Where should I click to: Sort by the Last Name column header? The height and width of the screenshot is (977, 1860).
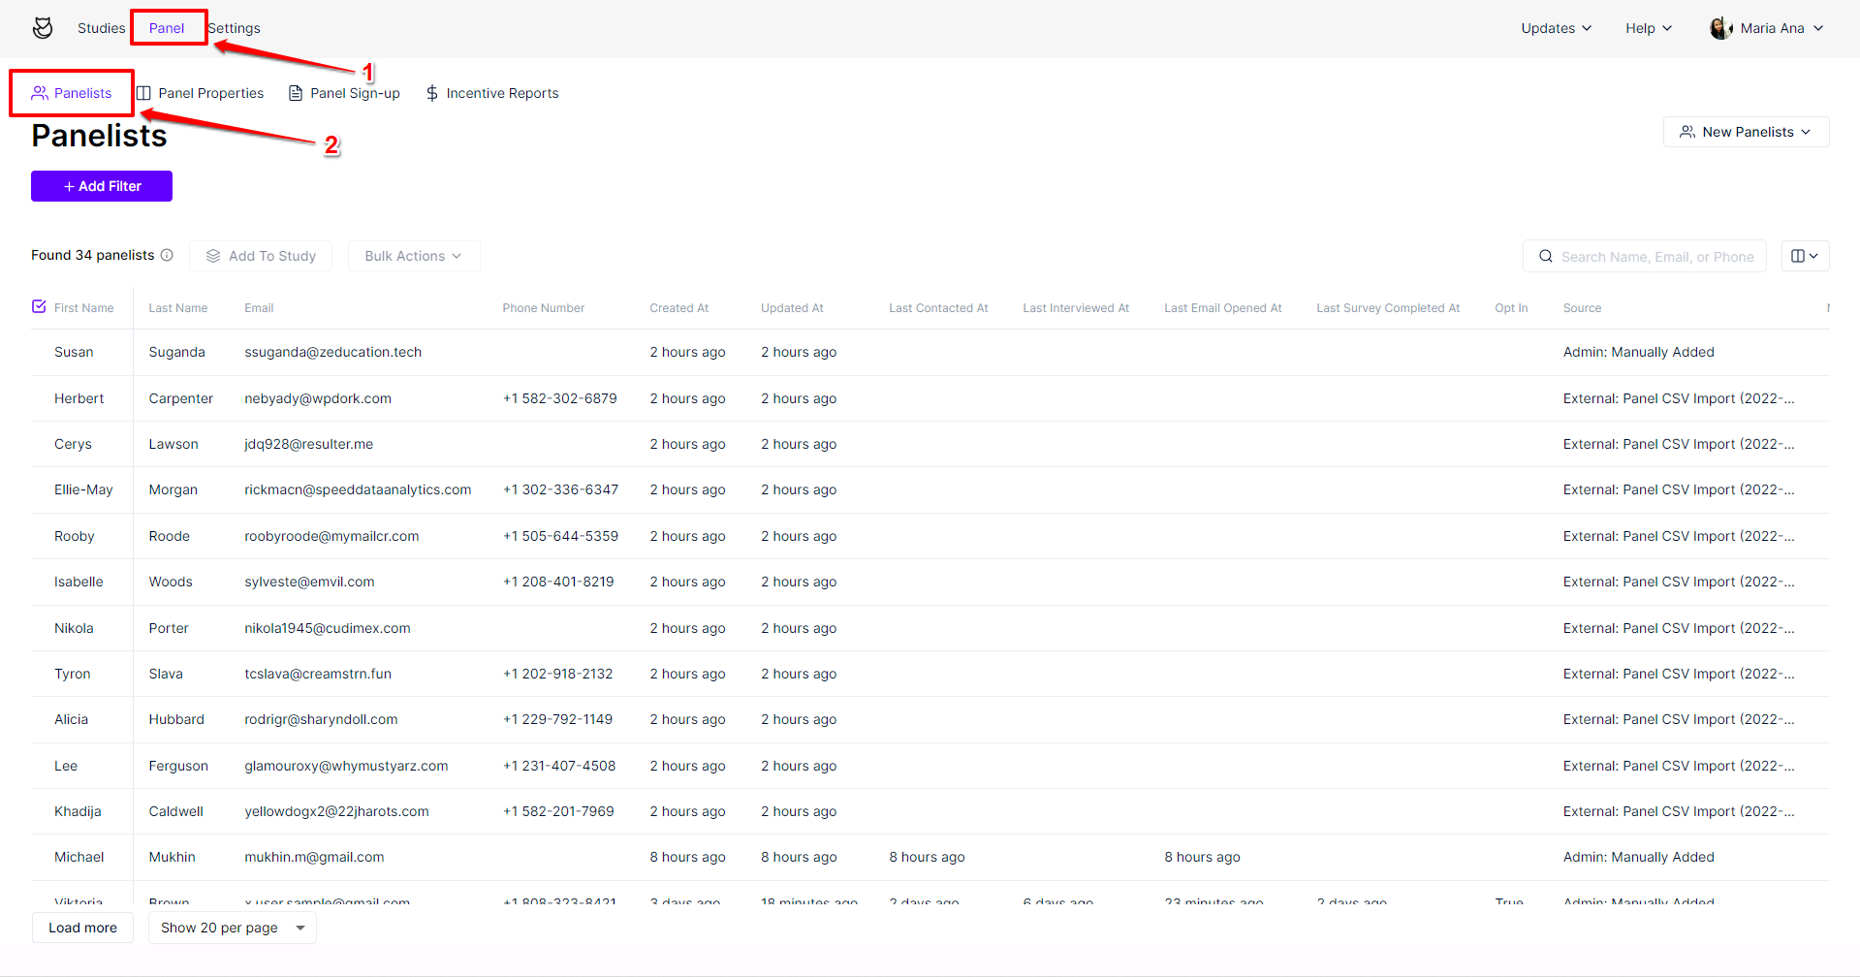(178, 308)
